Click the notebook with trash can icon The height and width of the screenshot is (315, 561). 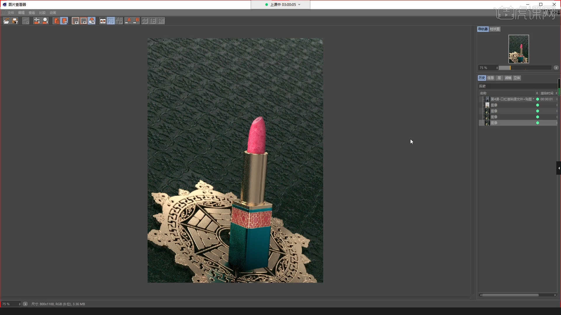[56, 21]
